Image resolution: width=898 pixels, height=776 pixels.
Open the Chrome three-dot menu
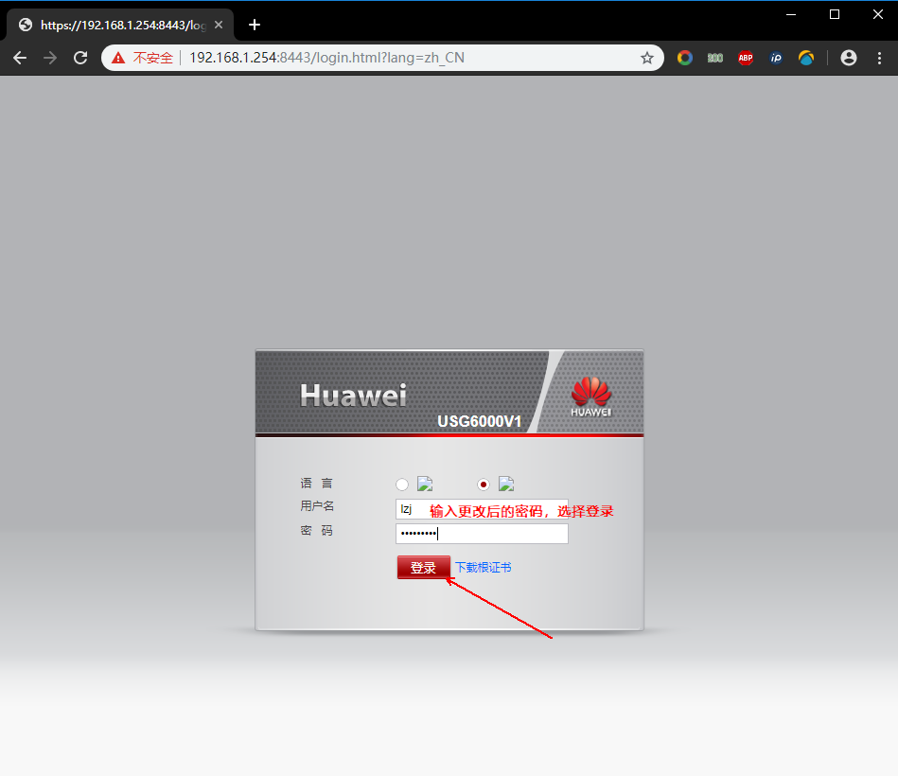[x=880, y=58]
